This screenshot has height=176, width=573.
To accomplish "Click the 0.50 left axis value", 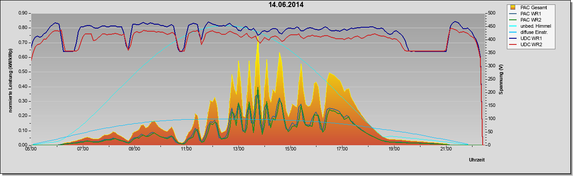I will (23, 72).
